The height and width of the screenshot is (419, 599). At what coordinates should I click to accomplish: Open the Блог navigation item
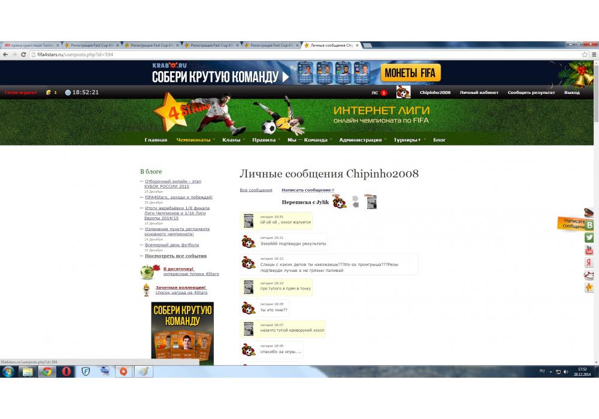coord(439,140)
